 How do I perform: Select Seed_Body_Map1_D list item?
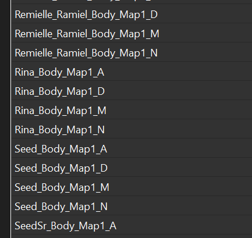coord(132,167)
